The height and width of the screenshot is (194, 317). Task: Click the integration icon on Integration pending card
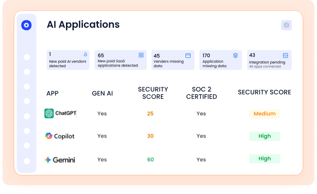[x=285, y=55]
